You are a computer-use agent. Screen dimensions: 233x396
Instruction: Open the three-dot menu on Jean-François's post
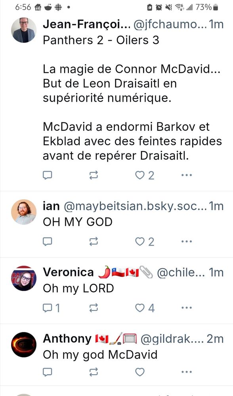click(x=186, y=175)
